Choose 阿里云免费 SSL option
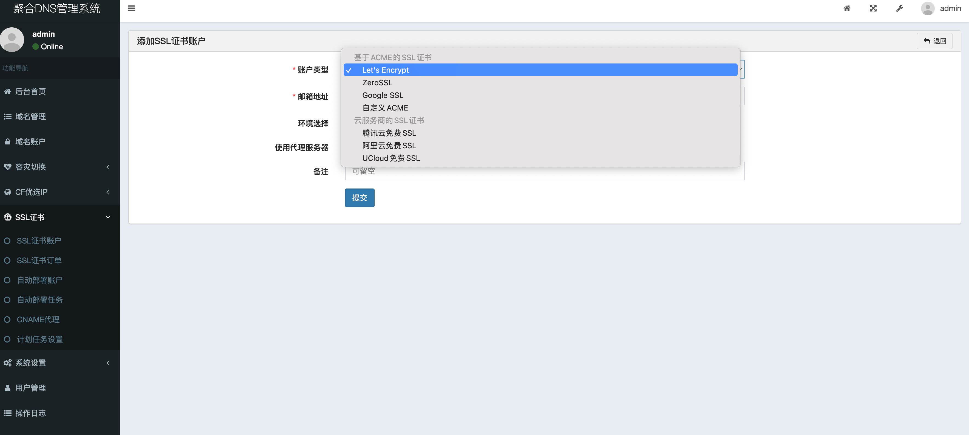The height and width of the screenshot is (435, 969). click(x=540, y=145)
